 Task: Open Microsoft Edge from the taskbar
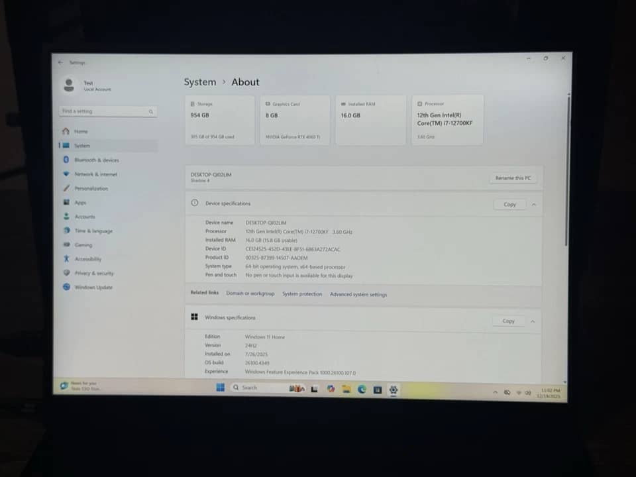[362, 390]
